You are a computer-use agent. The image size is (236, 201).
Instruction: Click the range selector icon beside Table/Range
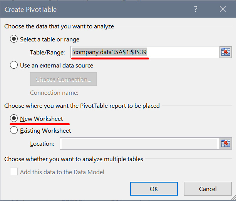225,52
